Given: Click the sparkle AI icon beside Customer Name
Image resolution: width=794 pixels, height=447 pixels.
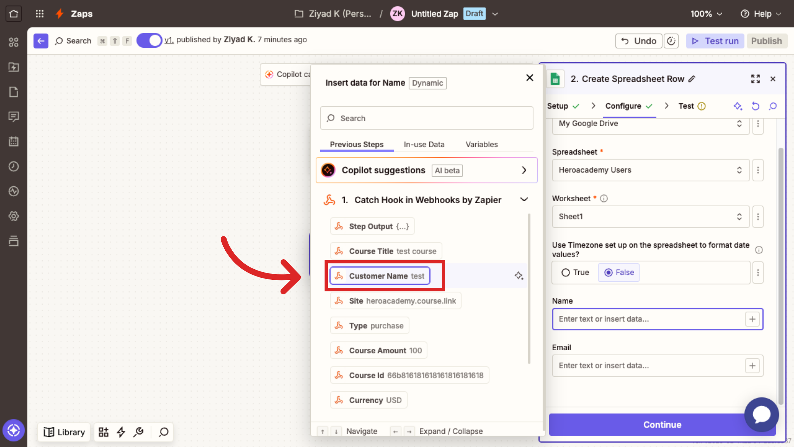Looking at the screenshot, I should [519, 275].
